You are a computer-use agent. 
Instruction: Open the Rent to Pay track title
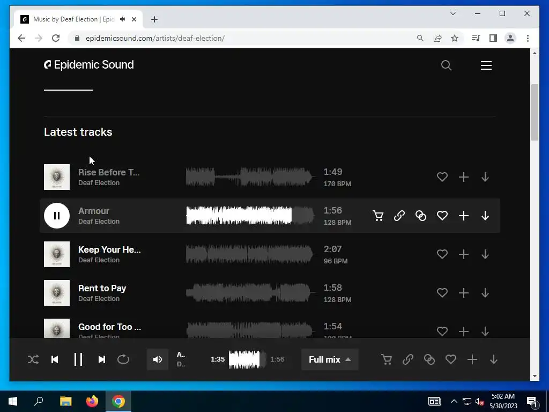pyautogui.click(x=102, y=288)
